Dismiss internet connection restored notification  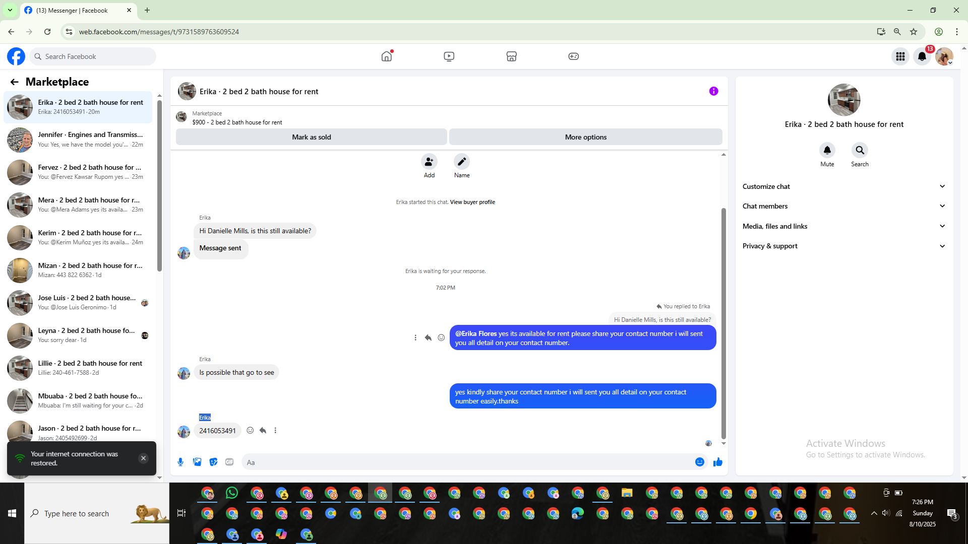143,458
